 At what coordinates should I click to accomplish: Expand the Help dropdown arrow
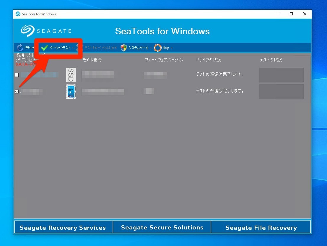(172, 48)
